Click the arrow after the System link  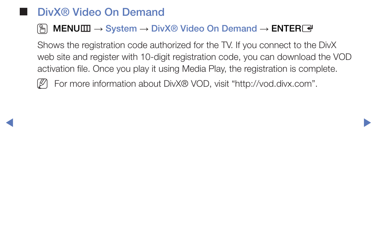[144, 29]
